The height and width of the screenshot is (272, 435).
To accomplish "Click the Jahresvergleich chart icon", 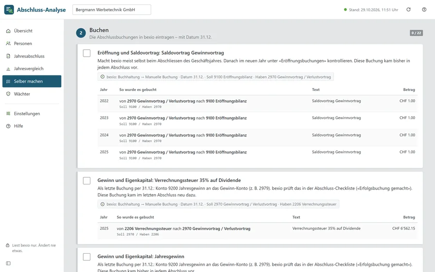I will [x=8, y=69].
